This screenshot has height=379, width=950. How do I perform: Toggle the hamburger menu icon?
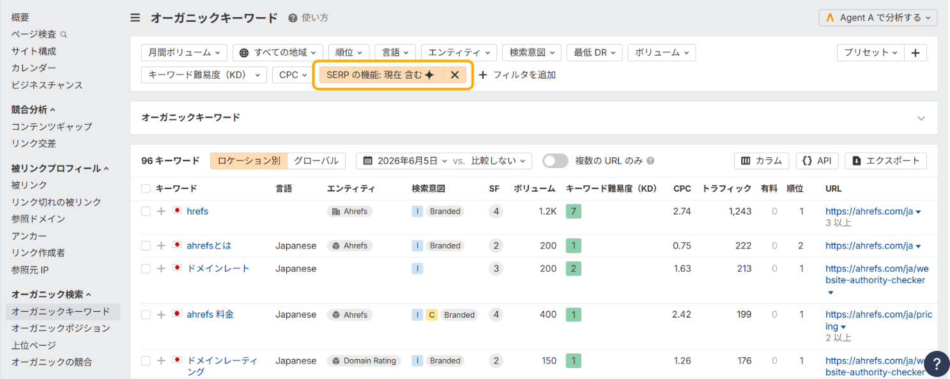click(x=135, y=18)
